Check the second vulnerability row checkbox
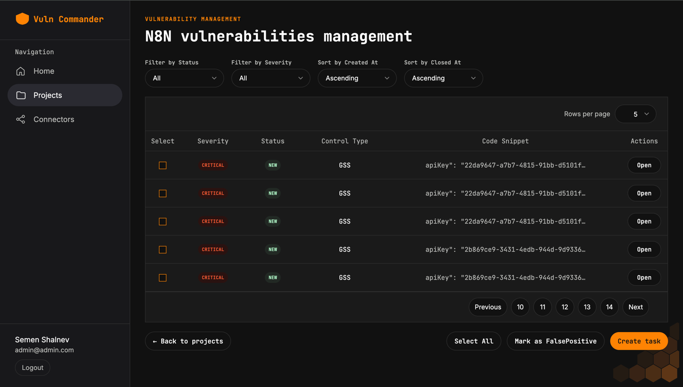683x387 pixels. click(x=163, y=193)
